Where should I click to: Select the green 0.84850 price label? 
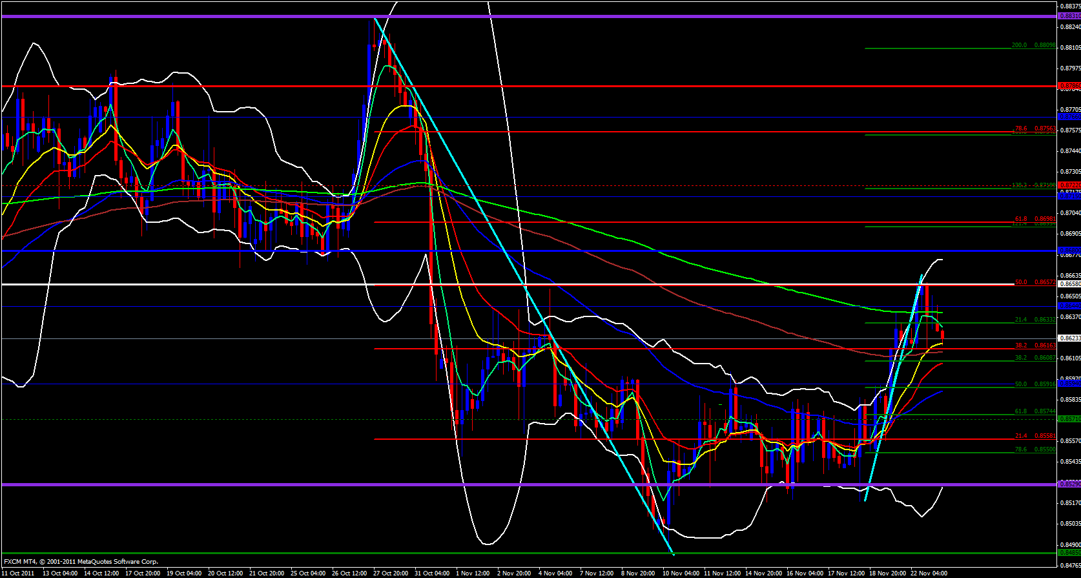1069,553
